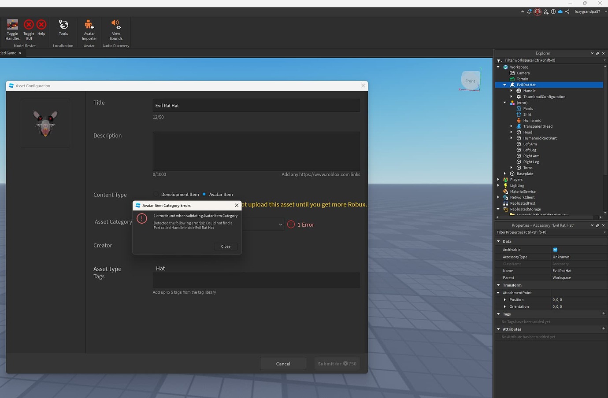Click the Description text area
608x398 pixels.
coord(256,151)
